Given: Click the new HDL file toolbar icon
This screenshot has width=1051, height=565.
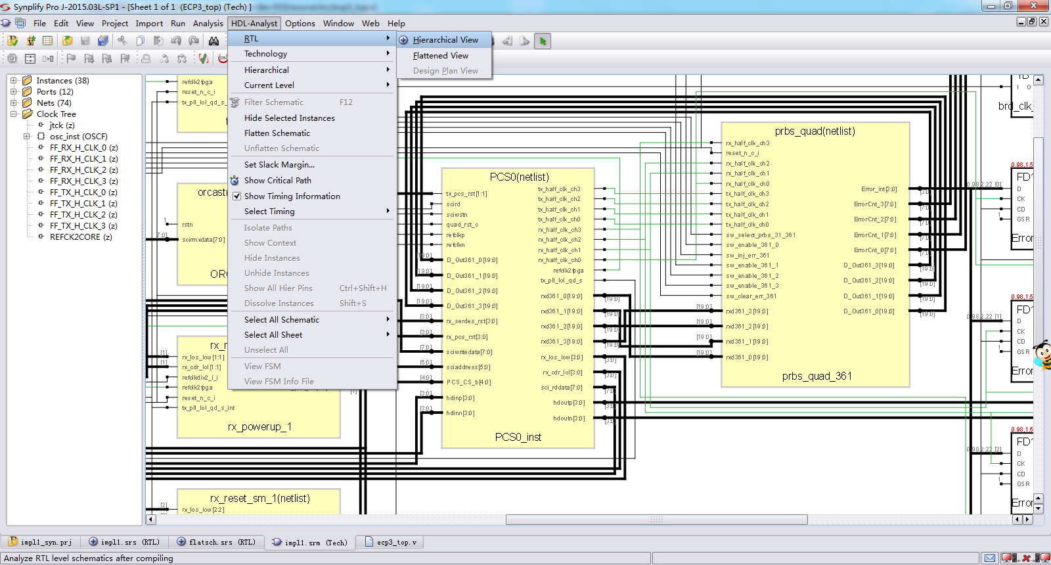Looking at the screenshot, I should click(30, 41).
